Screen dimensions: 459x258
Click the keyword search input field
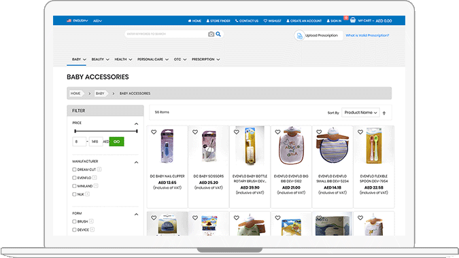click(x=167, y=34)
